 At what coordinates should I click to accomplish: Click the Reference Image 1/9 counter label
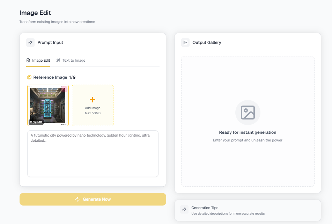[x=54, y=77]
